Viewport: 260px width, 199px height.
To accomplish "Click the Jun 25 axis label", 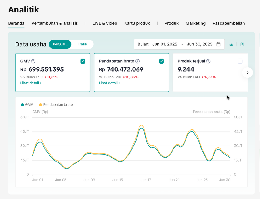I will click(x=202, y=180).
